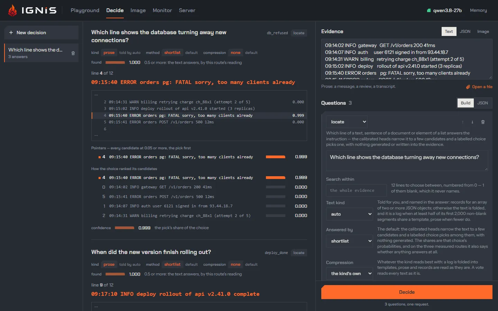Open the Memory link

(478, 10)
